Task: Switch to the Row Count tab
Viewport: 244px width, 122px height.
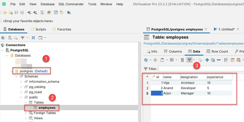Action: (217, 52)
